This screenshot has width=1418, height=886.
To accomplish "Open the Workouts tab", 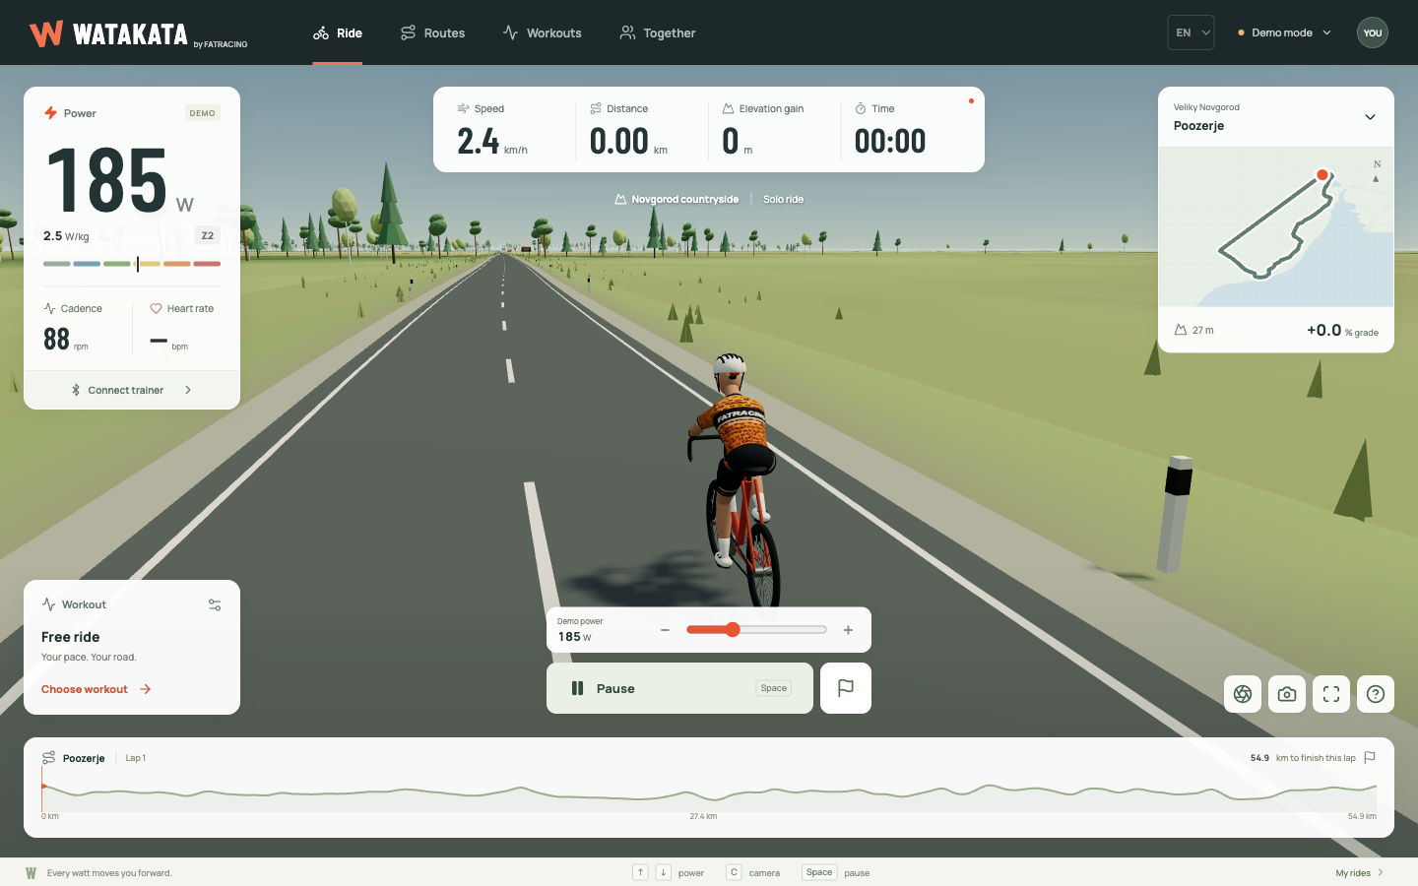I will pos(542,32).
